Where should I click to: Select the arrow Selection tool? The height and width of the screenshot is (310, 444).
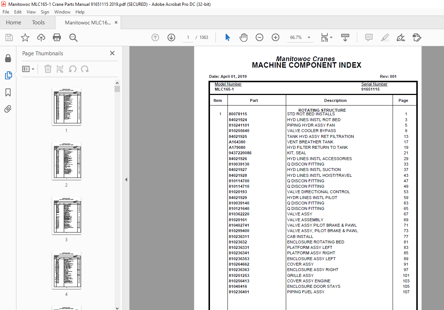tap(228, 37)
